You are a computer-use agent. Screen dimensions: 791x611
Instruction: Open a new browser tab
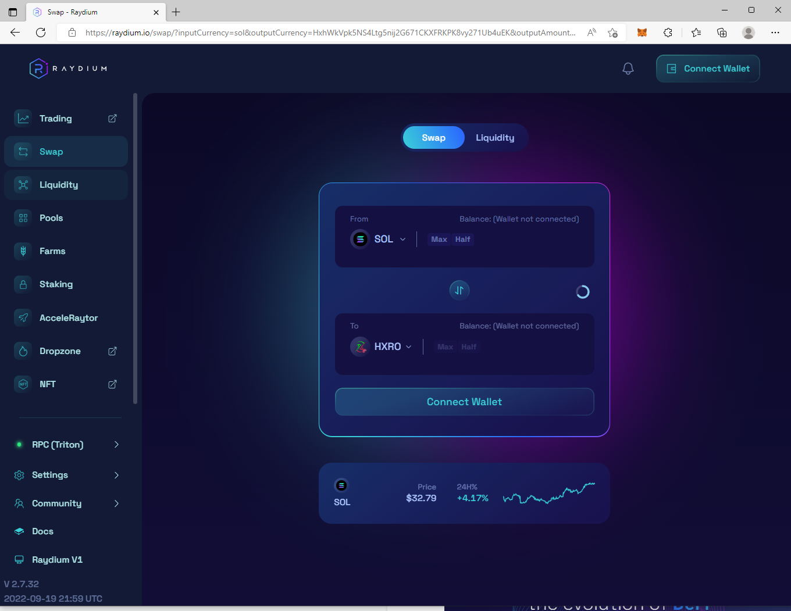pyautogui.click(x=176, y=12)
